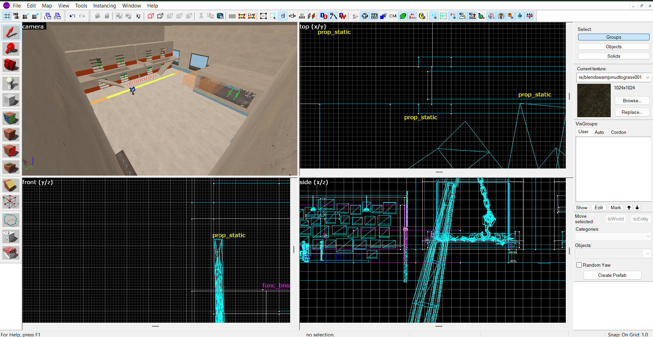The width and height of the screenshot is (653, 337).
Task: Click the Create Prefab button
Action: click(x=612, y=275)
